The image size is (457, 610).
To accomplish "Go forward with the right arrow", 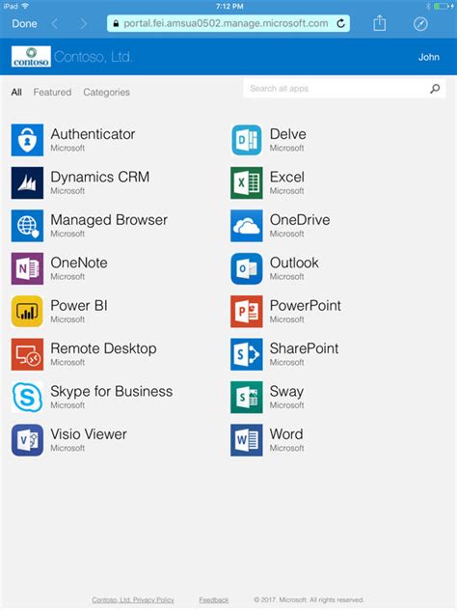I will click(84, 24).
